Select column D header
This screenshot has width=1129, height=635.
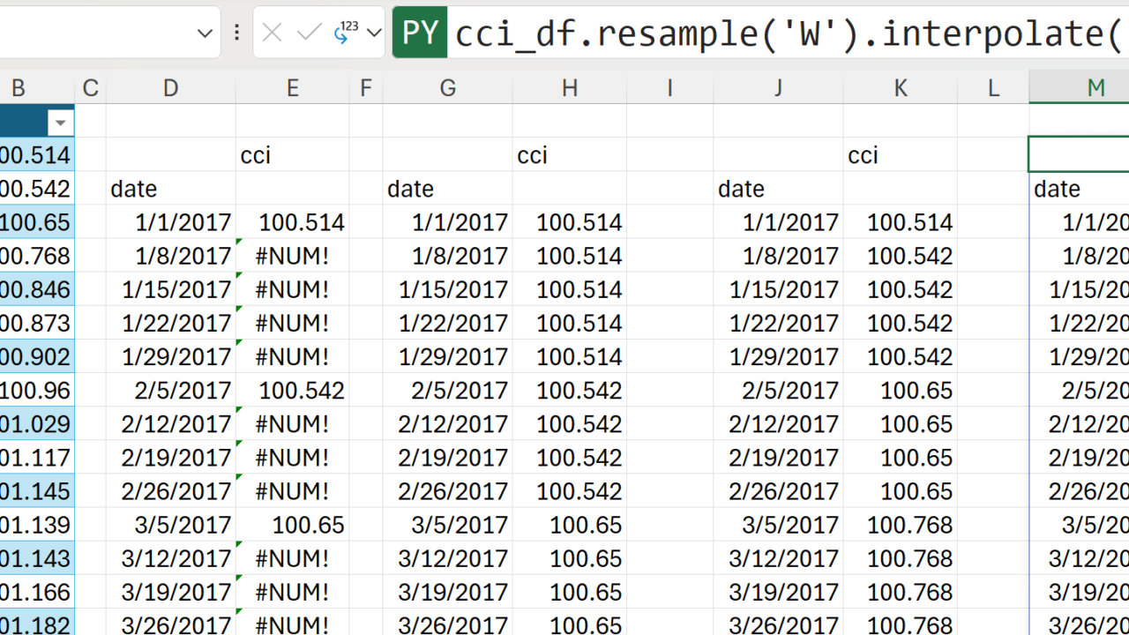click(x=170, y=87)
